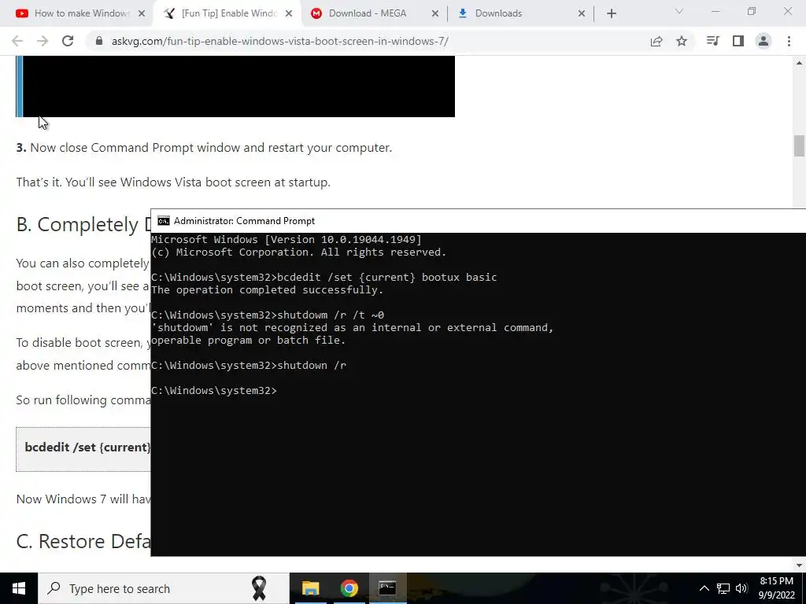Click the 'shutdown /r' command line

point(248,365)
